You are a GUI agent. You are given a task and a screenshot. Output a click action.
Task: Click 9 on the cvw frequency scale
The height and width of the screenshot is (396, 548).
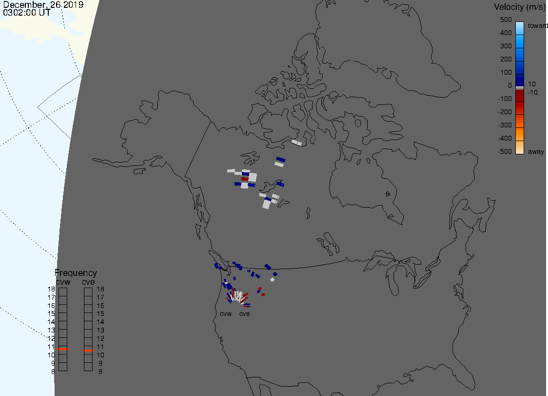(53, 363)
